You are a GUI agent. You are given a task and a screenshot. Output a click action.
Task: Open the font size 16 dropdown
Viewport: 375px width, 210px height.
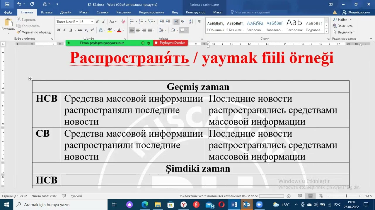click(x=92, y=22)
